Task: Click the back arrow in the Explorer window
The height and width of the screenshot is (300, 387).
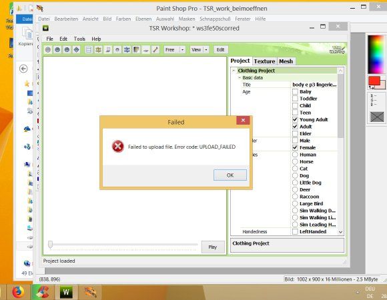Action: click(x=23, y=69)
